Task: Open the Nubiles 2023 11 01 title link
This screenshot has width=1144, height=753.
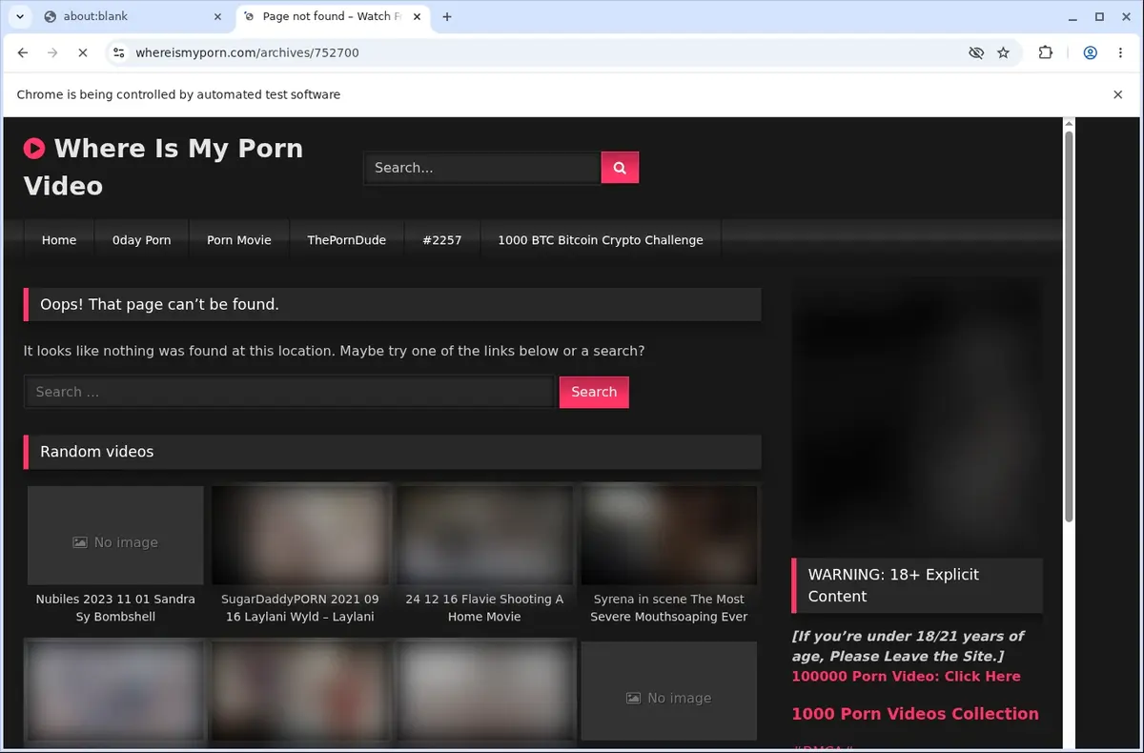Action: [115, 608]
